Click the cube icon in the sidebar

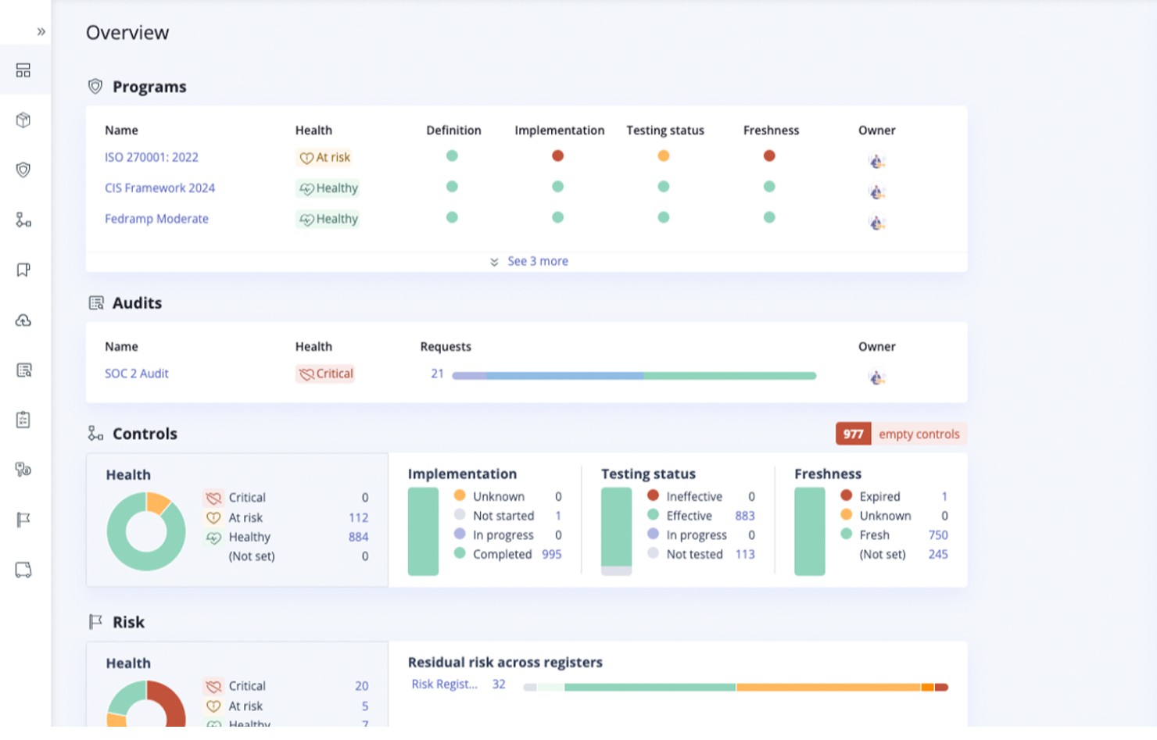coord(23,120)
